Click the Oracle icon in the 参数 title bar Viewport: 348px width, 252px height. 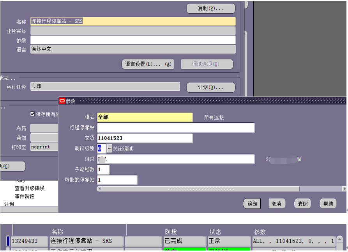pyautogui.click(x=62, y=101)
